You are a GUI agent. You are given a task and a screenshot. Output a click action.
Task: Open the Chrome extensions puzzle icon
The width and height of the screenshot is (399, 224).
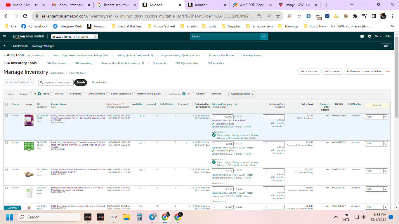(x=355, y=16)
